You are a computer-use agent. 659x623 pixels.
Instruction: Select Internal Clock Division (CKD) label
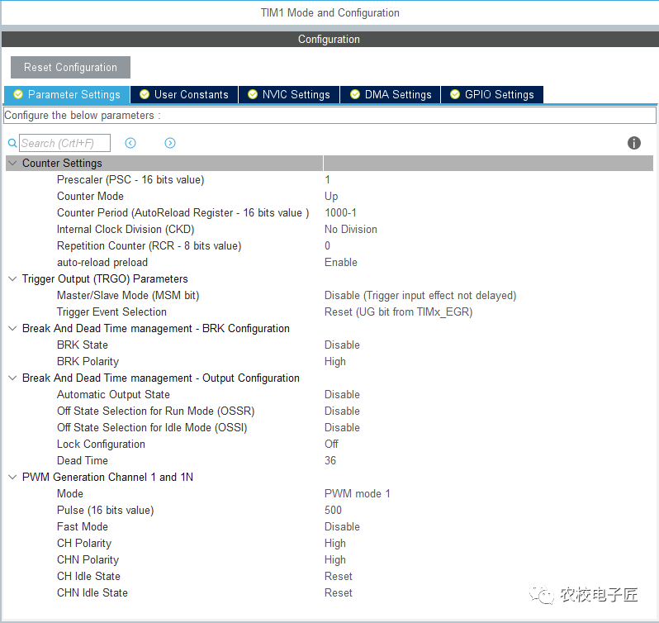[126, 230]
